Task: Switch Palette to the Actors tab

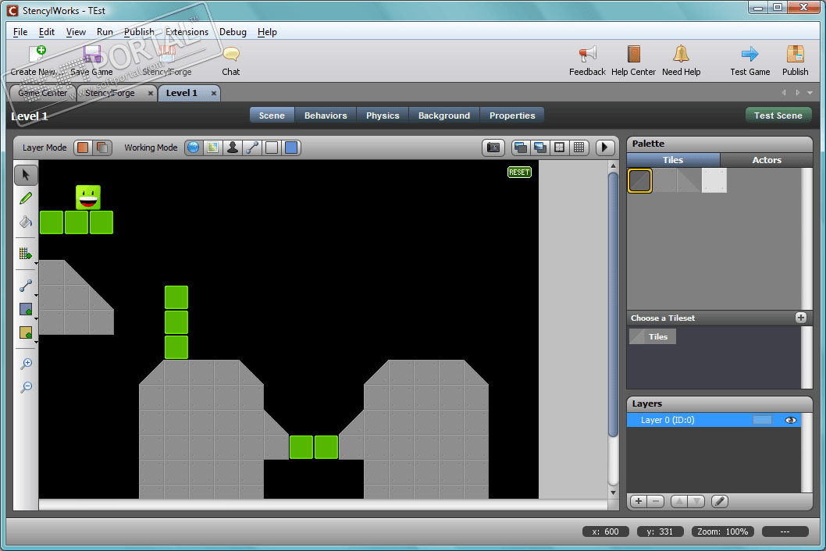Action: (767, 160)
